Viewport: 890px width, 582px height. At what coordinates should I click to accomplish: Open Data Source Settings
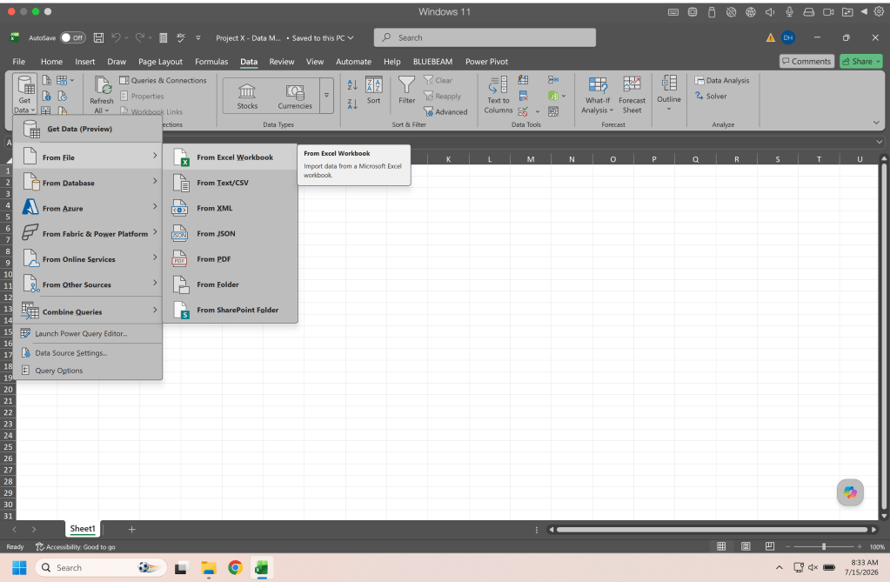(88, 352)
